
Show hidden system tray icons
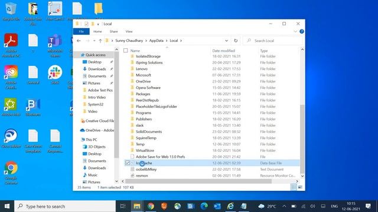[x=284, y=206]
